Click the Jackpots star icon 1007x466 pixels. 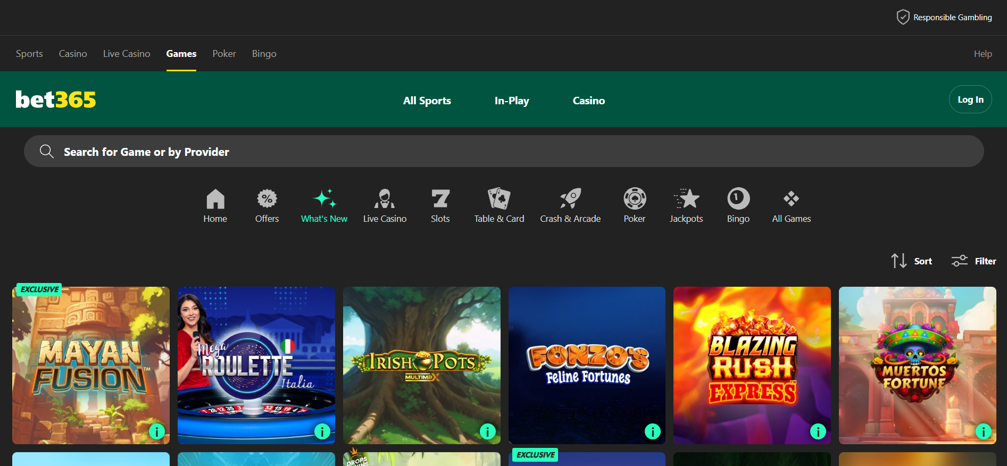click(686, 199)
